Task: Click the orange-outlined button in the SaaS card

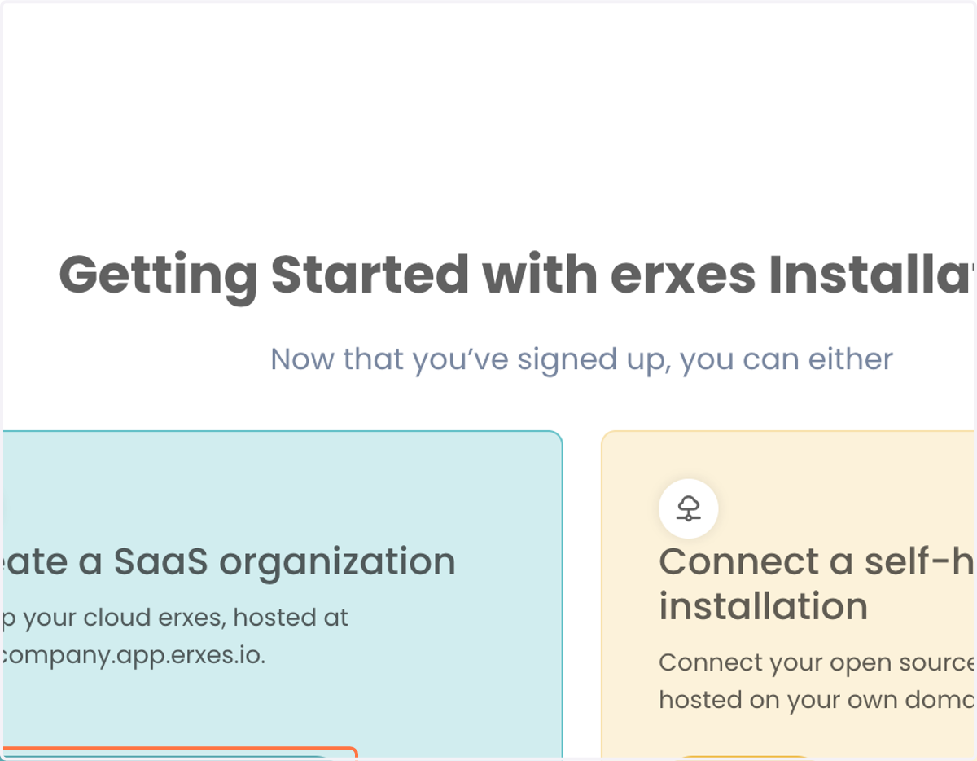Action: 179,754
